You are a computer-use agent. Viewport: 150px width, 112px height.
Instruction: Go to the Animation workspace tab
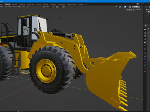46,4
